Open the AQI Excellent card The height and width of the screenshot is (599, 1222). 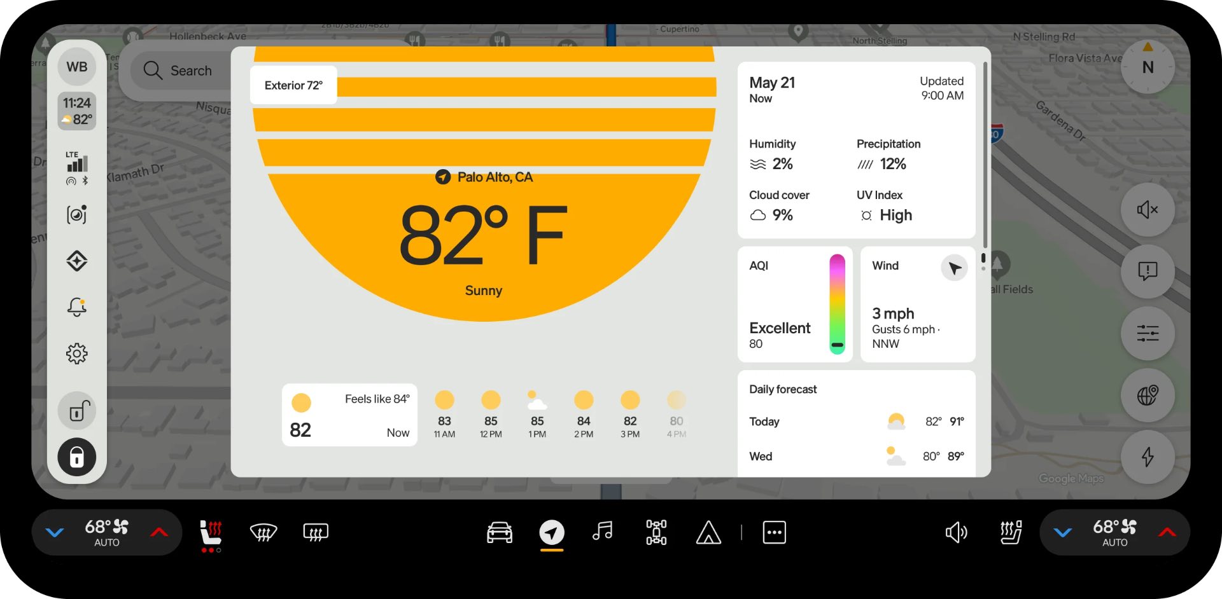(795, 304)
